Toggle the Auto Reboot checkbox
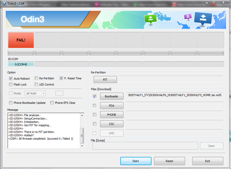This screenshot has height=169, width=231. click(x=11, y=78)
